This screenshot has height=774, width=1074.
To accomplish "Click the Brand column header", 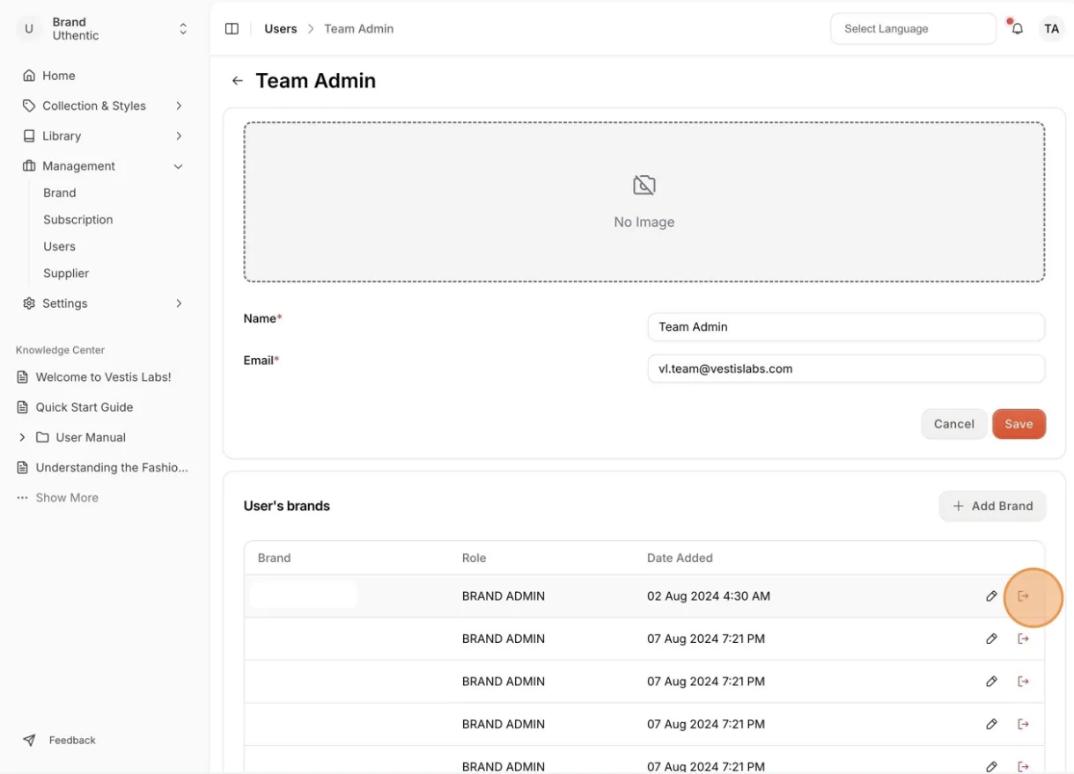I will click(x=274, y=558).
